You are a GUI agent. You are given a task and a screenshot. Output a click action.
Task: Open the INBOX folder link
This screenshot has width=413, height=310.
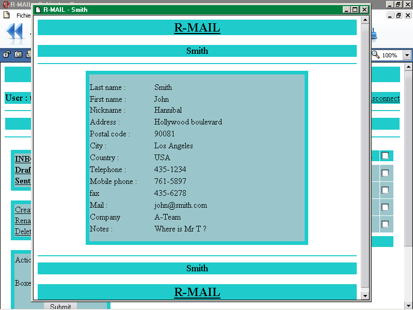(x=23, y=159)
